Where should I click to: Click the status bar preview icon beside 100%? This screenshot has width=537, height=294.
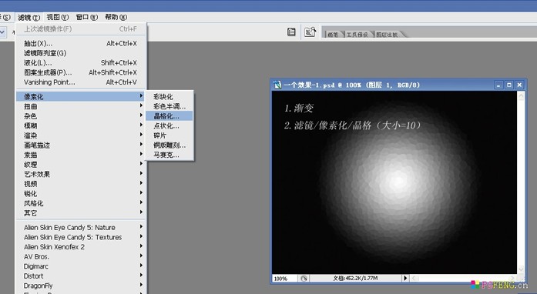pos(304,279)
